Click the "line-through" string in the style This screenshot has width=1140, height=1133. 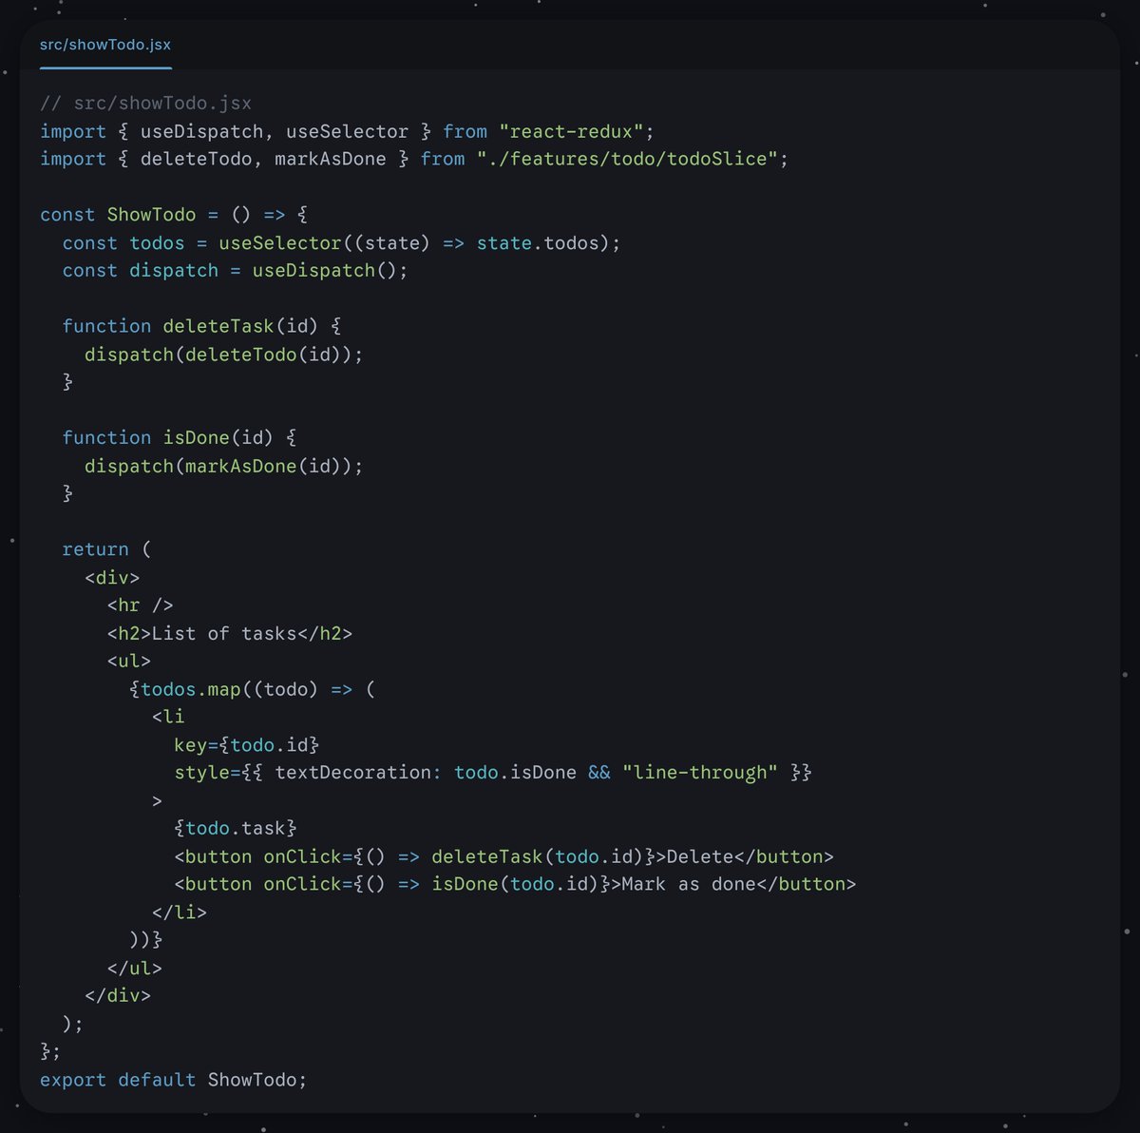tap(700, 772)
